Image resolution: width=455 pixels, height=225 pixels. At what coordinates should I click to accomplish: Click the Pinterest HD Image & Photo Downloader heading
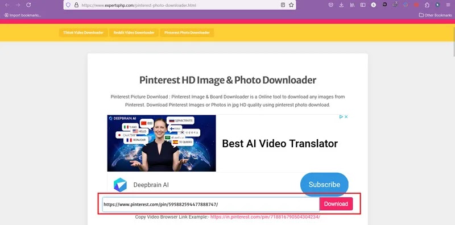(228, 80)
